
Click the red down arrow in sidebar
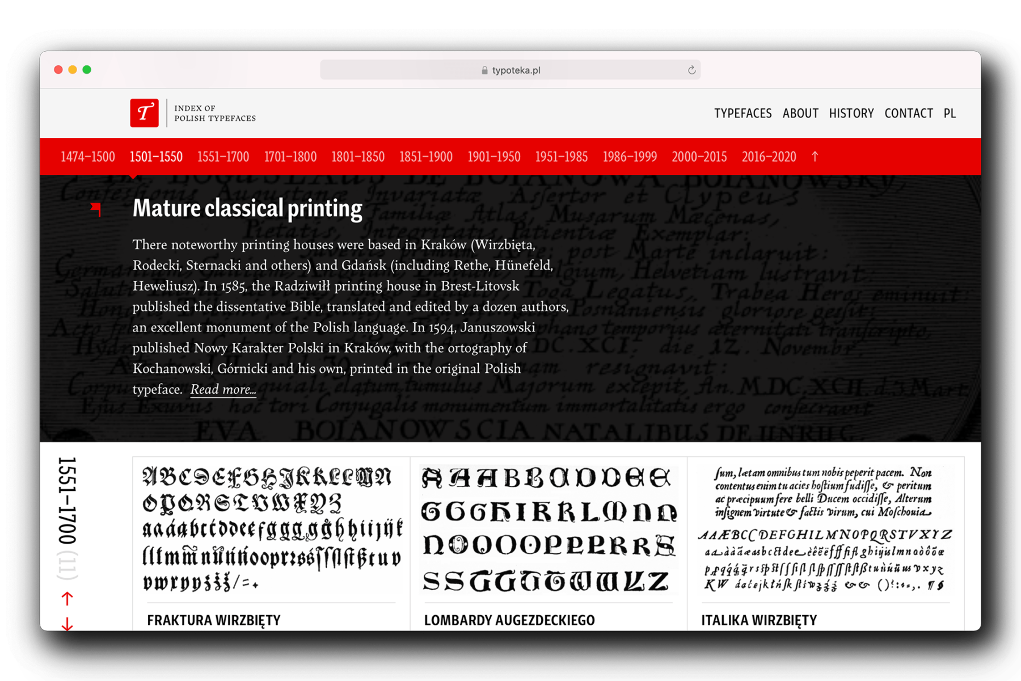(x=67, y=624)
